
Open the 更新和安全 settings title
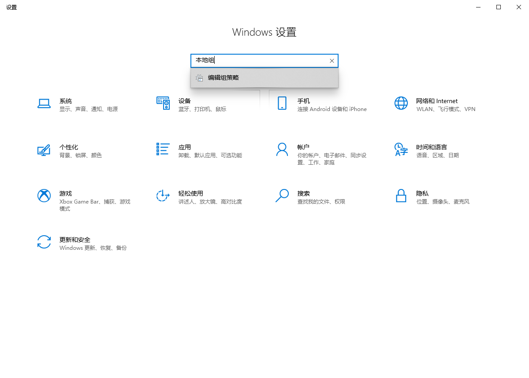[75, 240]
